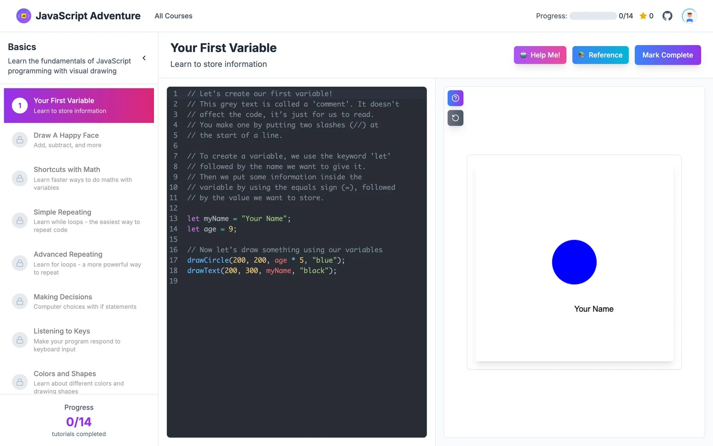
Task: Click the 'Your Name' canvas text
Action: [x=594, y=309]
